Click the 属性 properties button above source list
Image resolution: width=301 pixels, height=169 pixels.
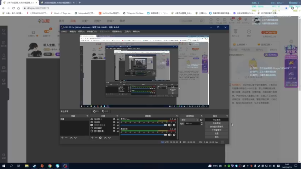96,111
